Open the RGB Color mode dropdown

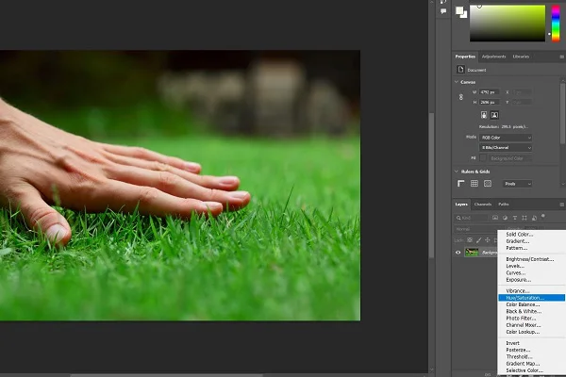click(x=506, y=138)
